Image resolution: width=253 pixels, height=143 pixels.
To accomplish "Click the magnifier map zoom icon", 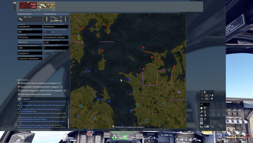I will click(201, 112).
